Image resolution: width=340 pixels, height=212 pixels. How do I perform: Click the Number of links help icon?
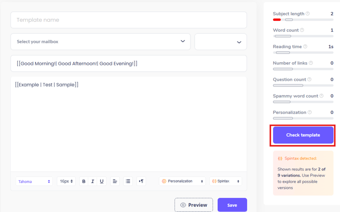(311, 63)
